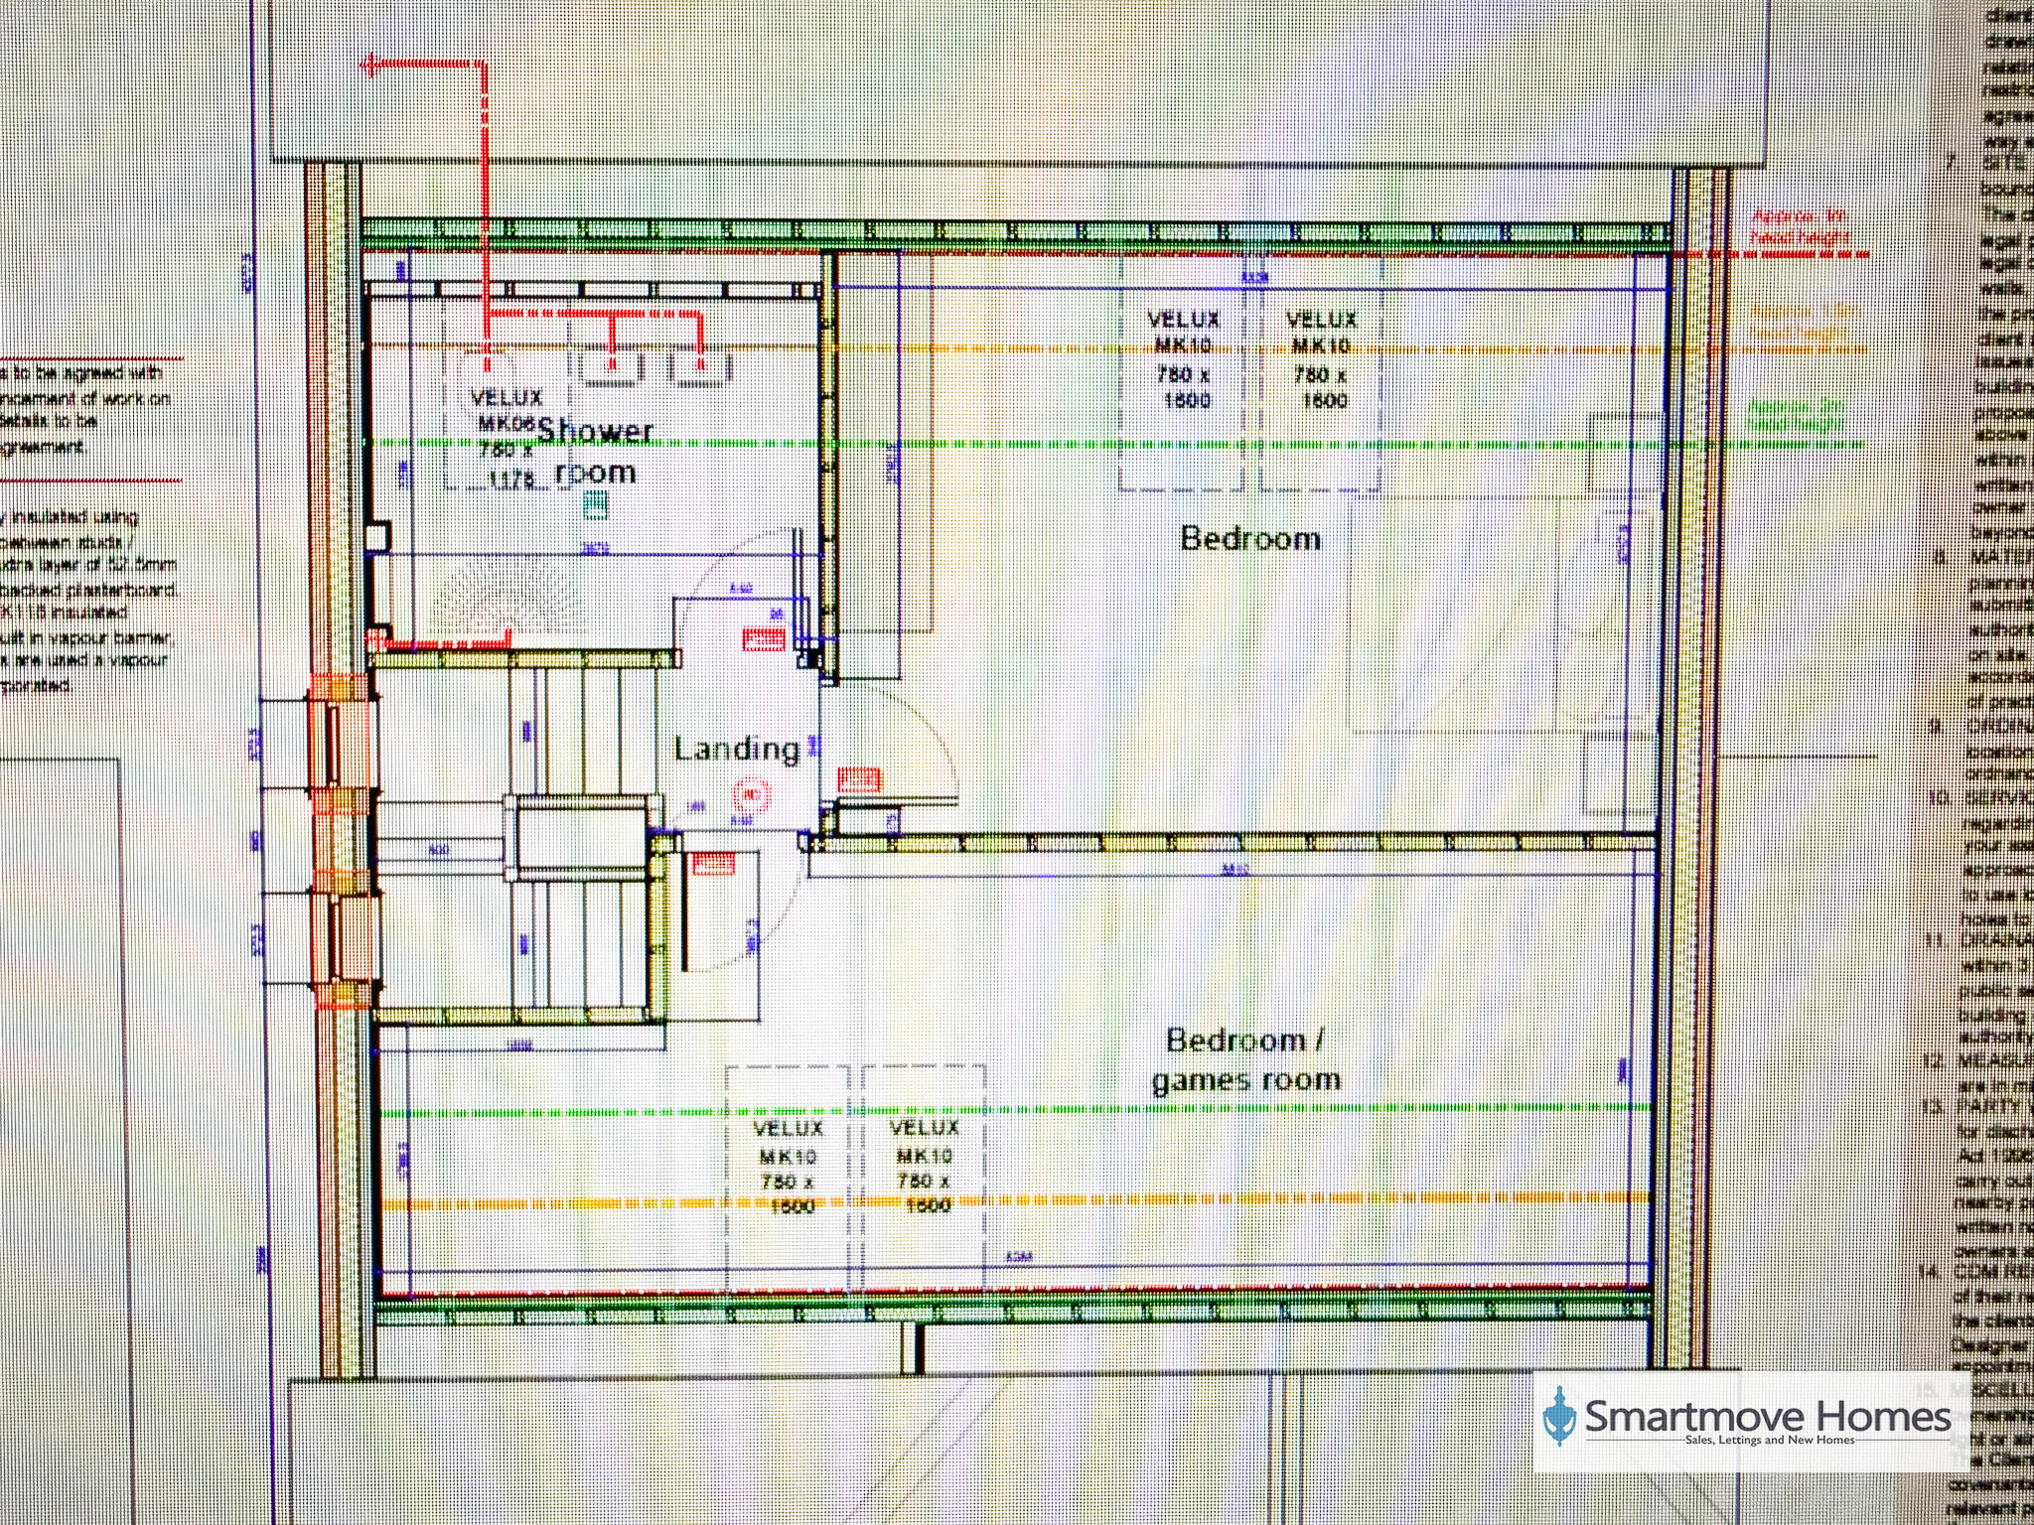The image size is (2034, 1525).
Task: Click the Smartmove Homes logo icon
Action: coord(1559,1416)
